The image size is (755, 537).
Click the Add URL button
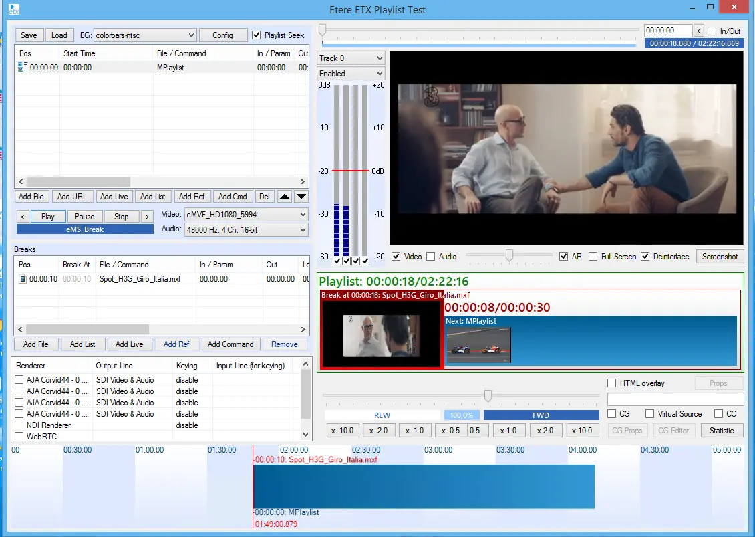(73, 197)
